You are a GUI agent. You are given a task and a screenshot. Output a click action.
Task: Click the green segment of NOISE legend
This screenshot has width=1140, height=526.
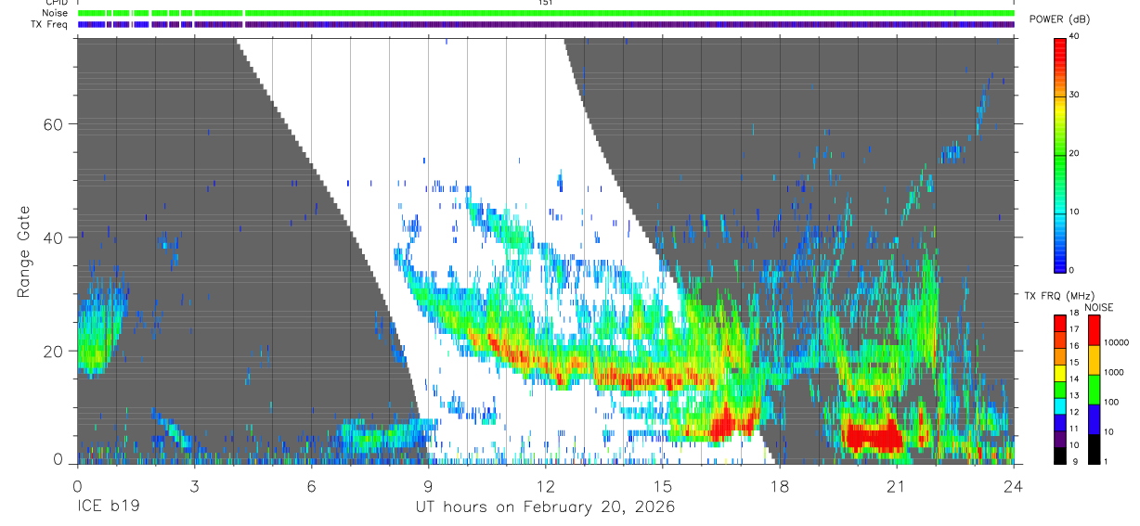pos(1093,390)
